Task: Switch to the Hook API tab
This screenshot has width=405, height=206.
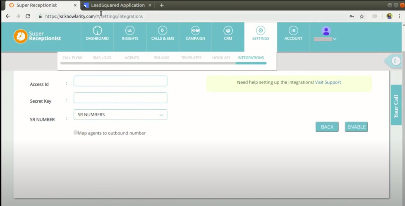Action: click(221, 58)
